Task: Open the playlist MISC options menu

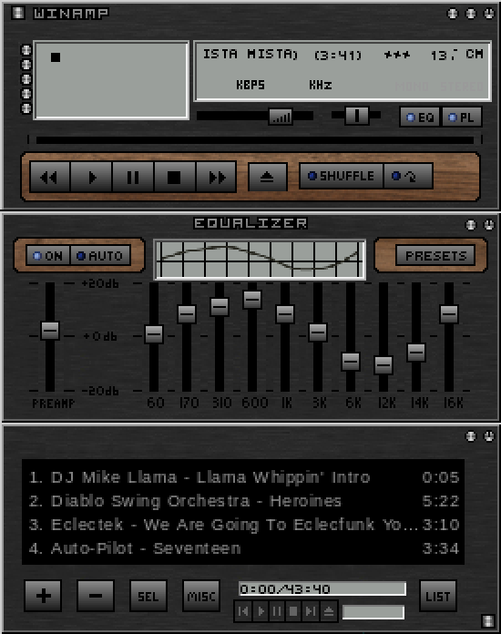Action: [201, 596]
